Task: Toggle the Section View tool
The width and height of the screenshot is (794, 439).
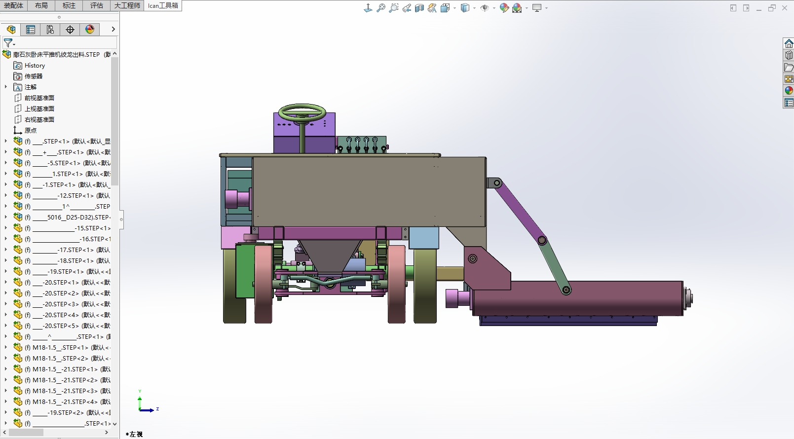Action: click(419, 8)
